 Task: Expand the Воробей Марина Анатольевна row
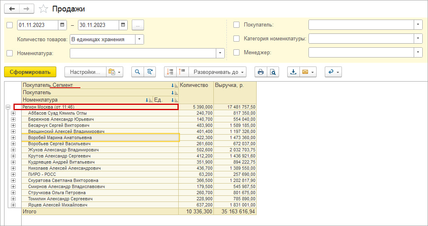(x=13, y=137)
